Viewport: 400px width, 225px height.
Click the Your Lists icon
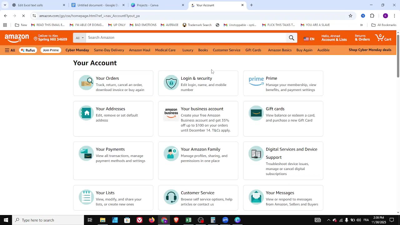[x=86, y=197]
